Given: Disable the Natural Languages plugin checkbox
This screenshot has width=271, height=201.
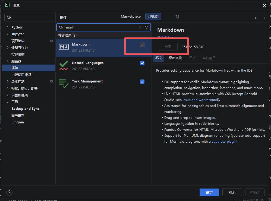Looking at the screenshot, I should tap(142, 63).
